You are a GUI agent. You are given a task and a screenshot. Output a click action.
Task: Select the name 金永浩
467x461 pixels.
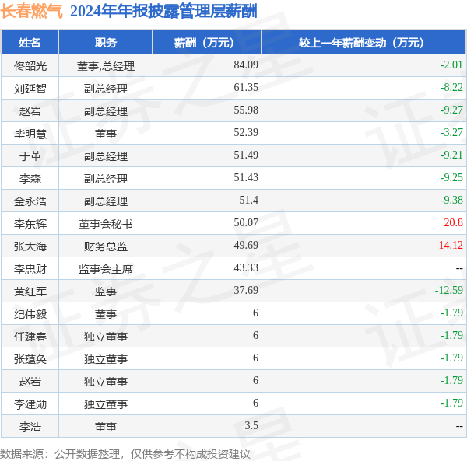tap(30, 201)
